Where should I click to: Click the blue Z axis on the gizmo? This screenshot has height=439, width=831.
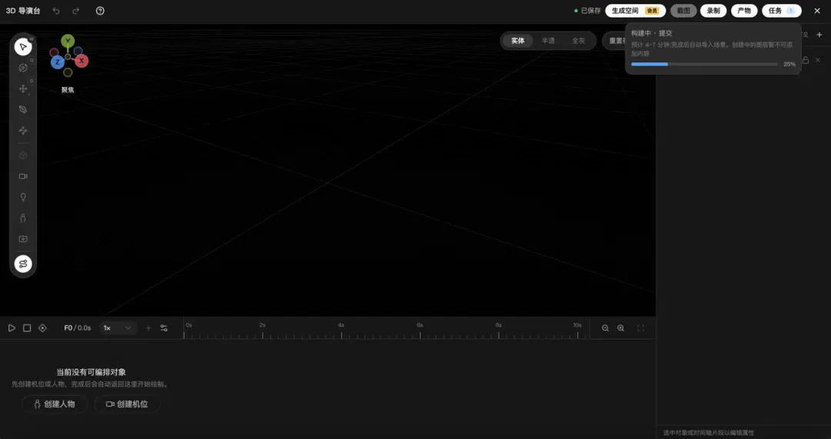click(x=57, y=62)
